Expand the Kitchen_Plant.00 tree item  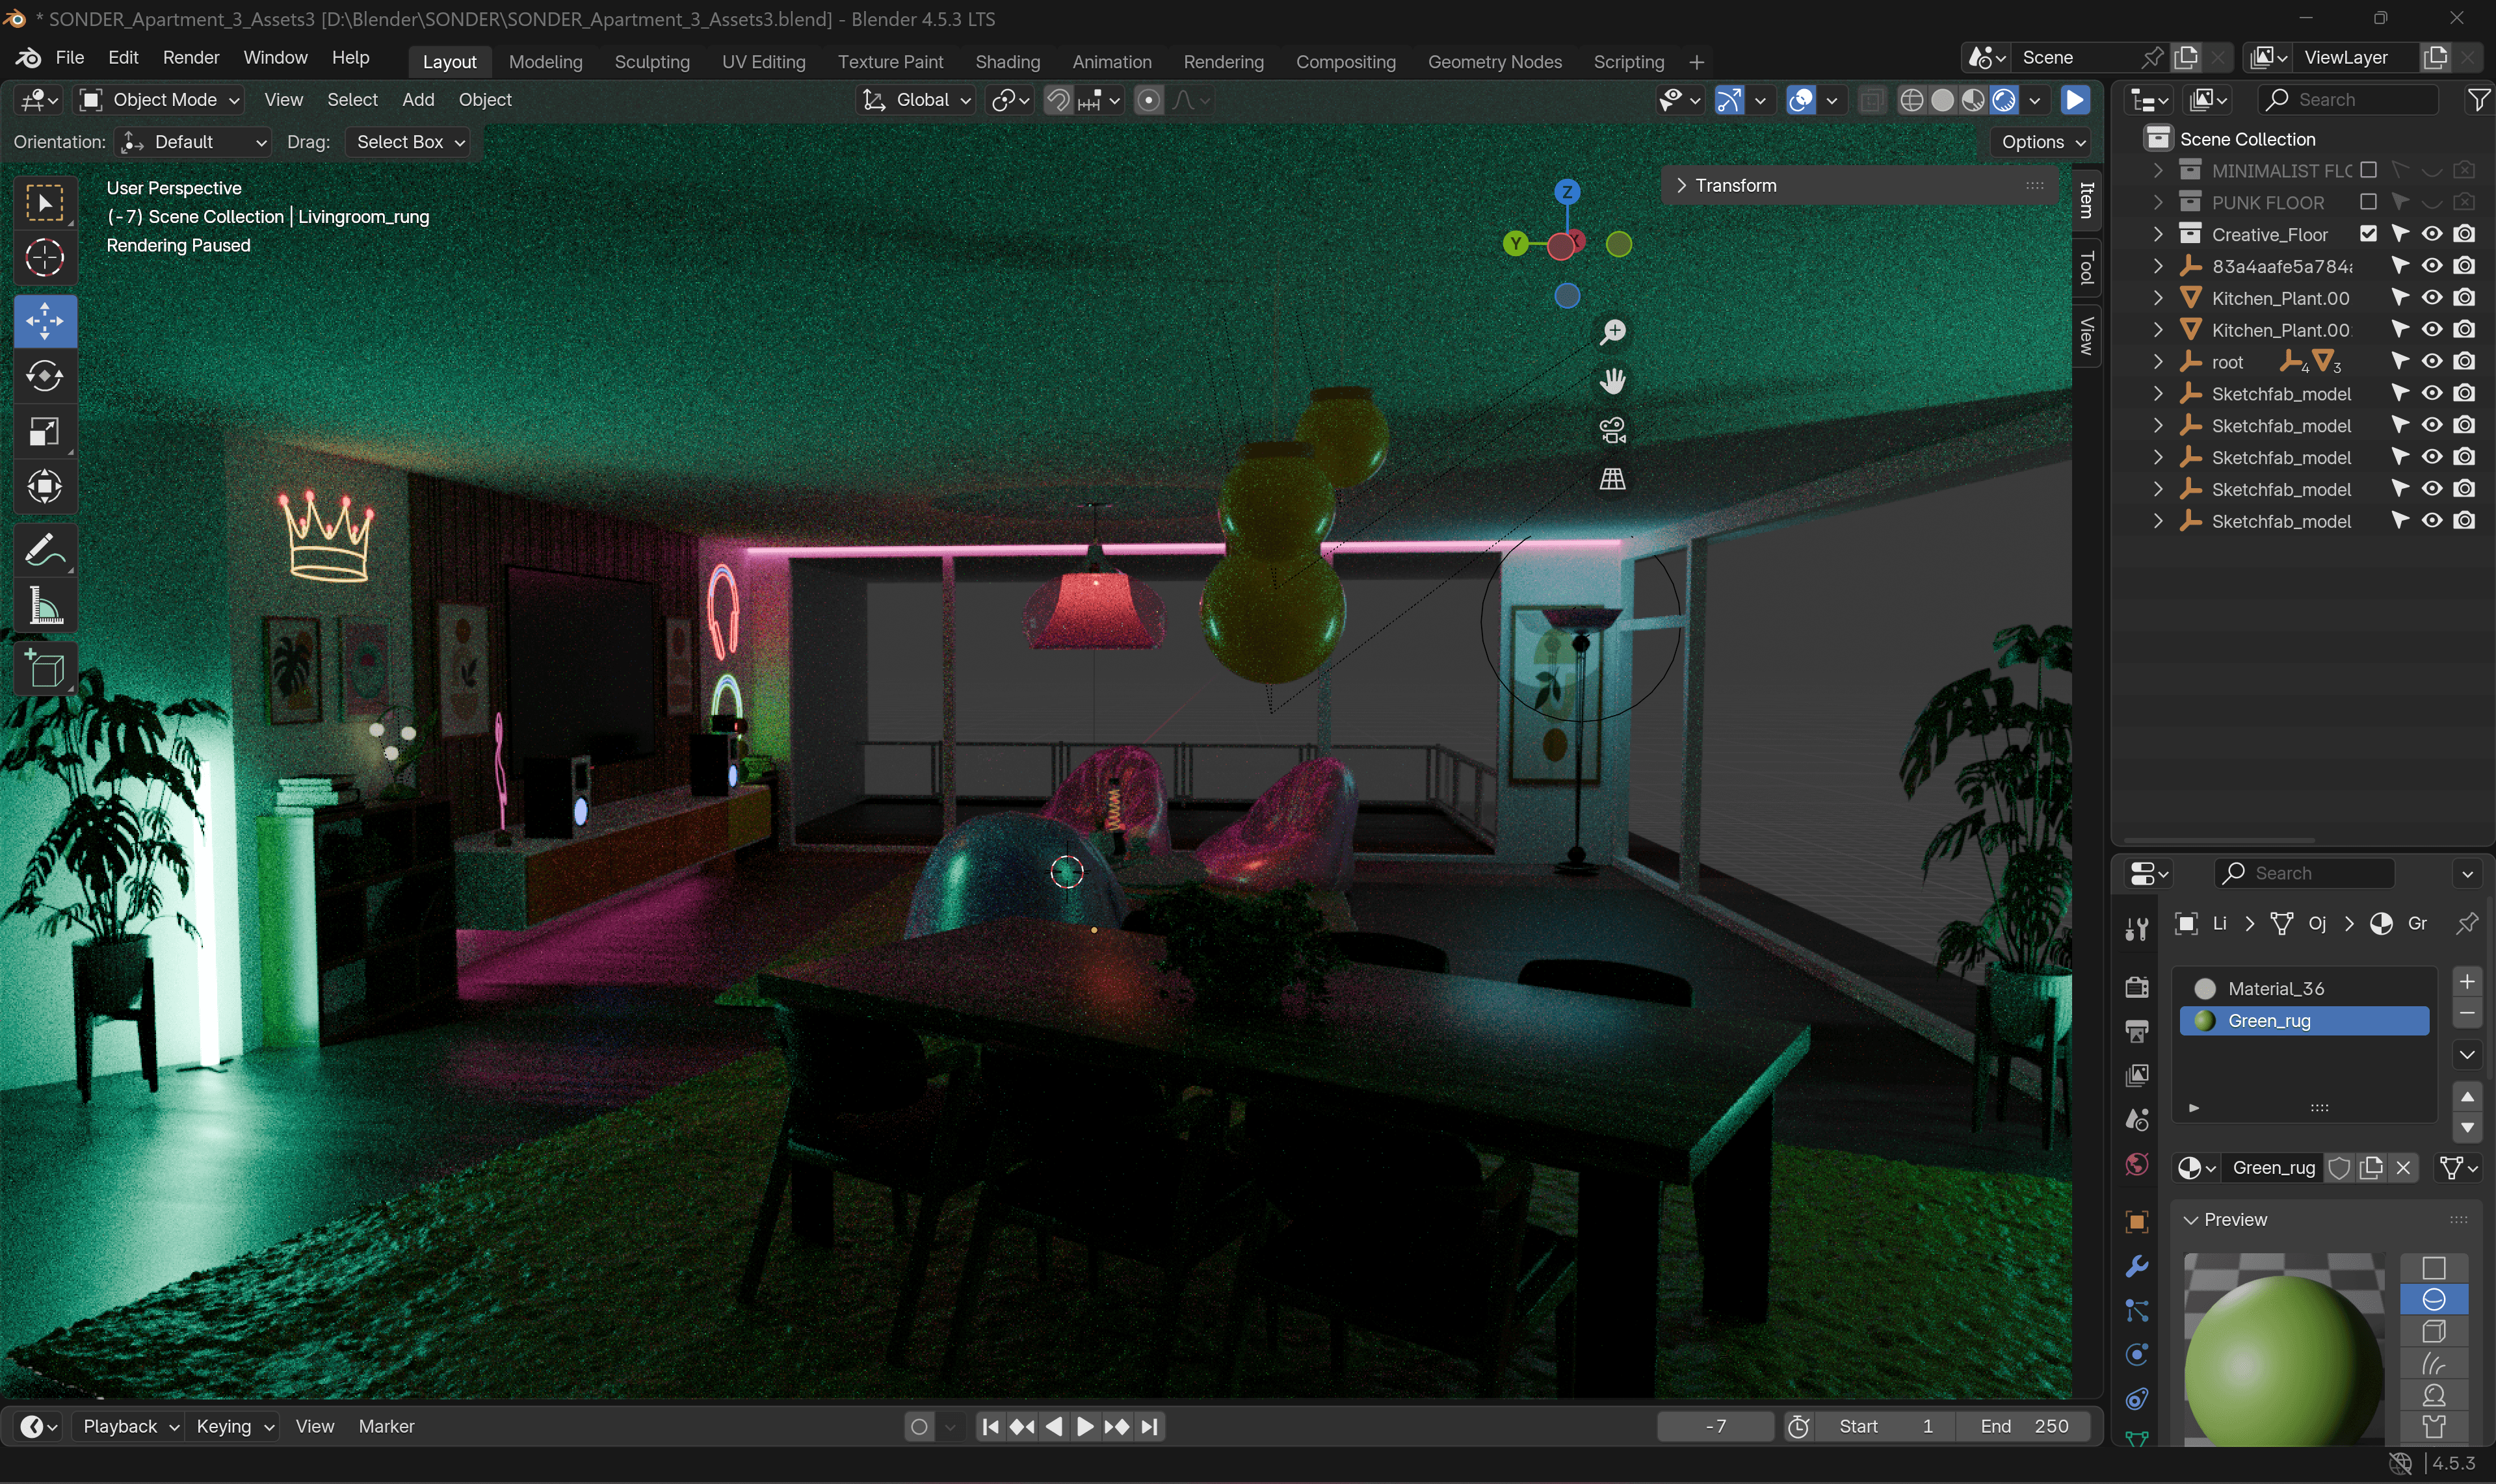2158,298
